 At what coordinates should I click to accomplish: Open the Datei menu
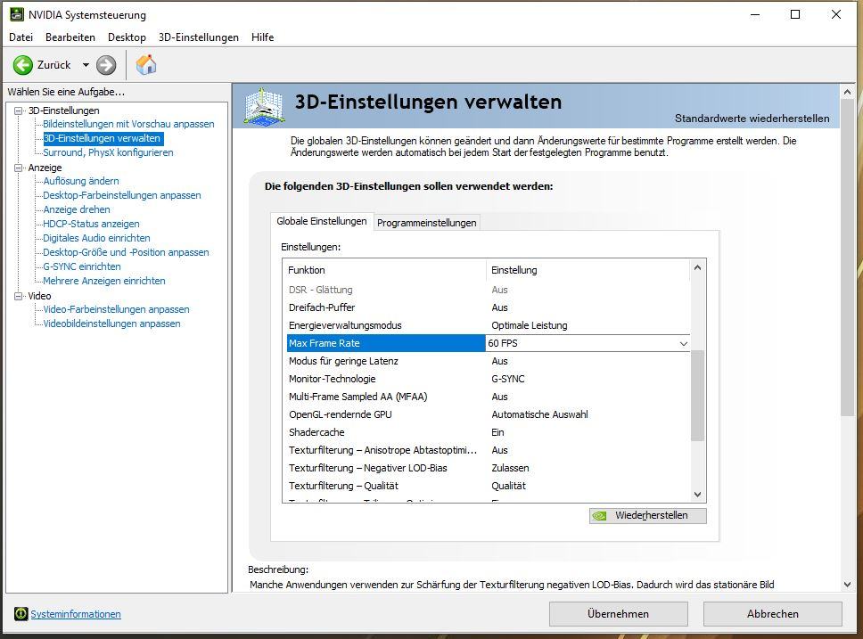point(21,37)
